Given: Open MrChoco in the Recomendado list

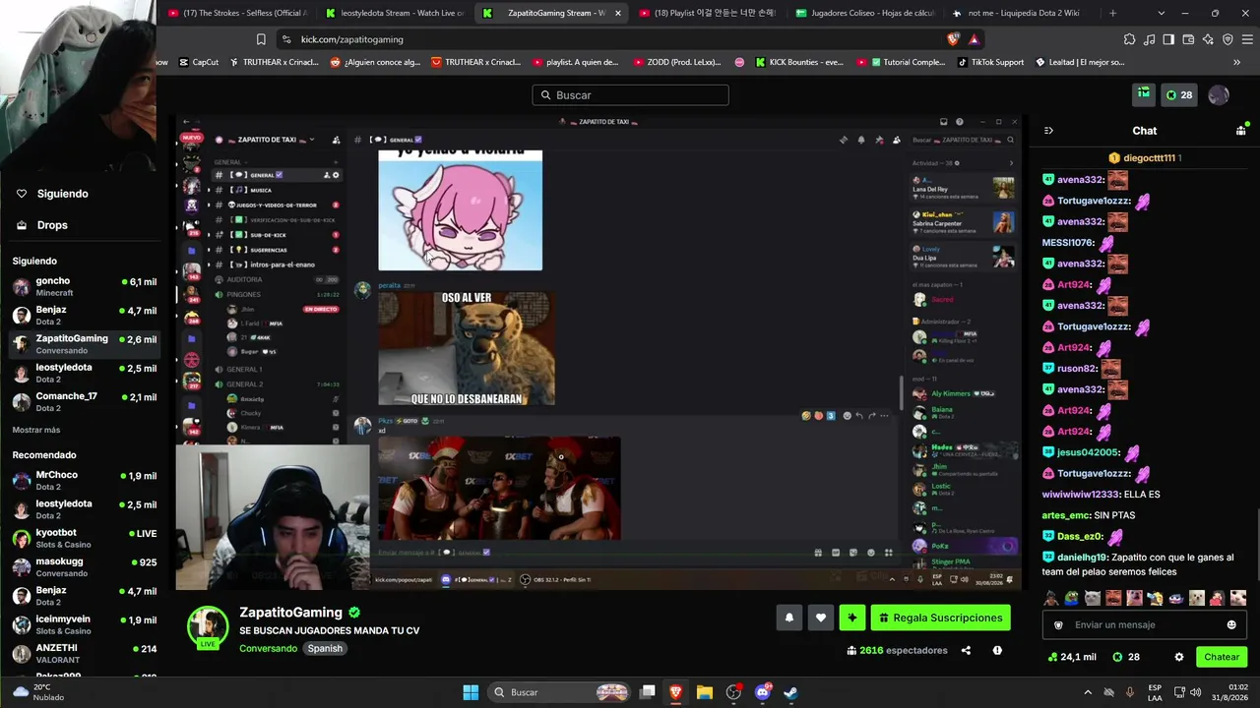Looking at the screenshot, I should pos(84,481).
